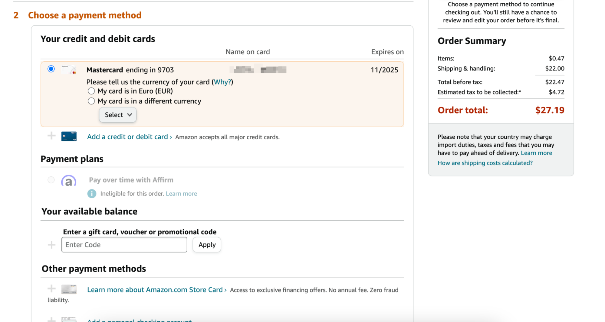Select the Mastercard ending in 9703 radio button
The height and width of the screenshot is (322, 605).
click(x=51, y=69)
